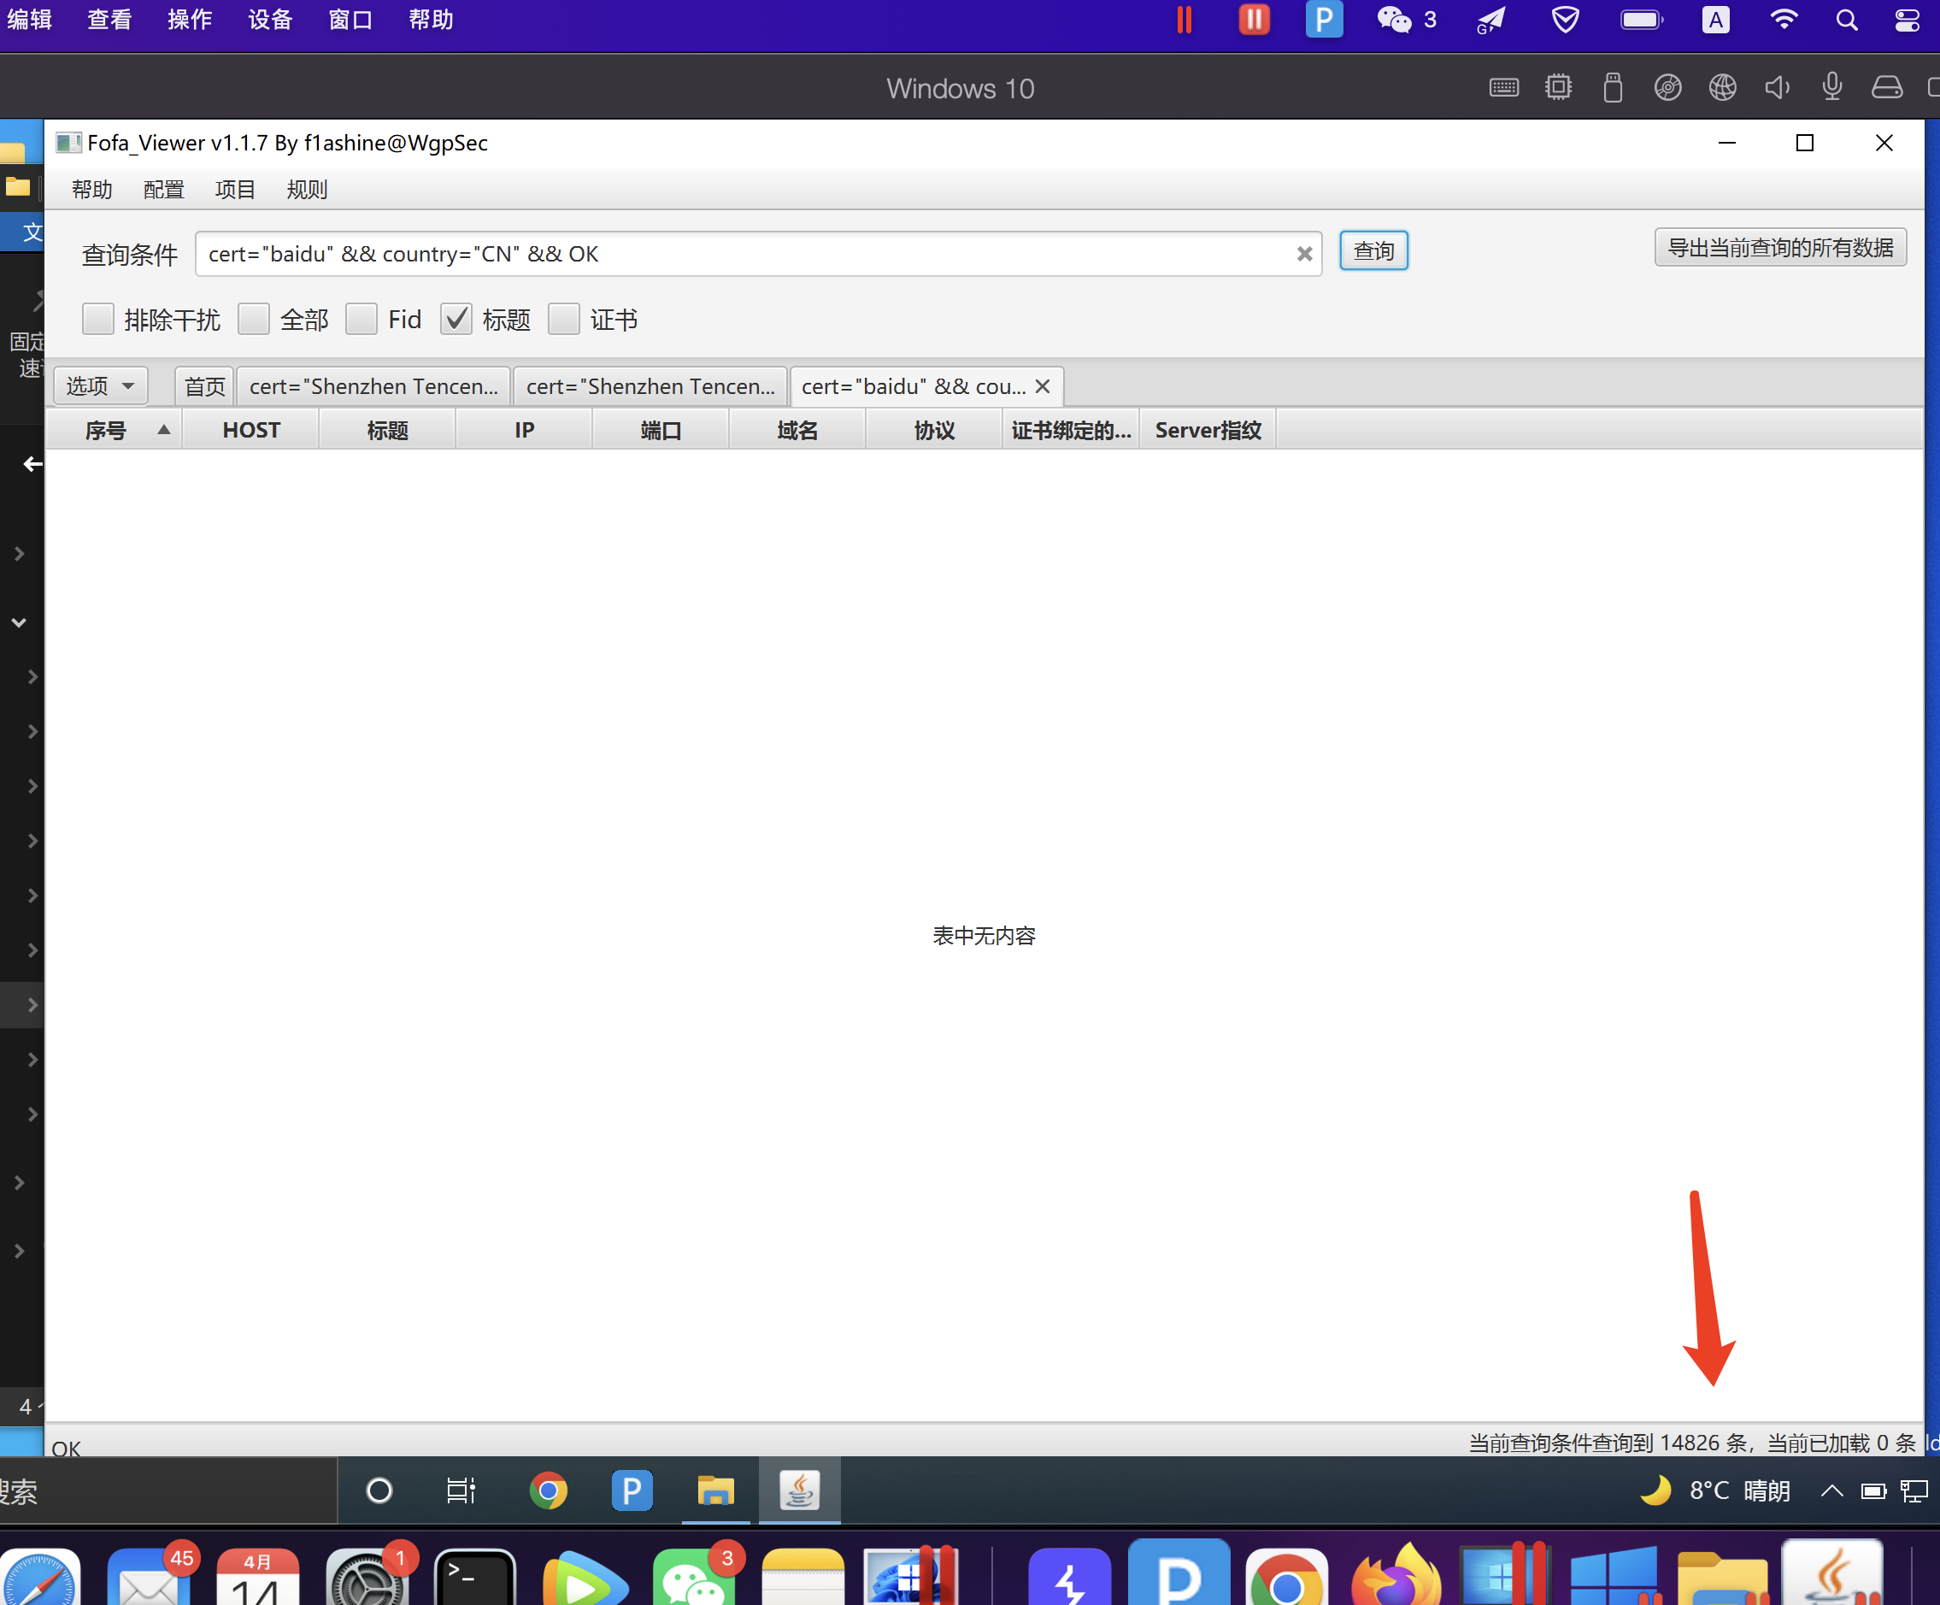Click the Wi-Fi icon in the macOS menu bar

click(x=1783, y=20)
